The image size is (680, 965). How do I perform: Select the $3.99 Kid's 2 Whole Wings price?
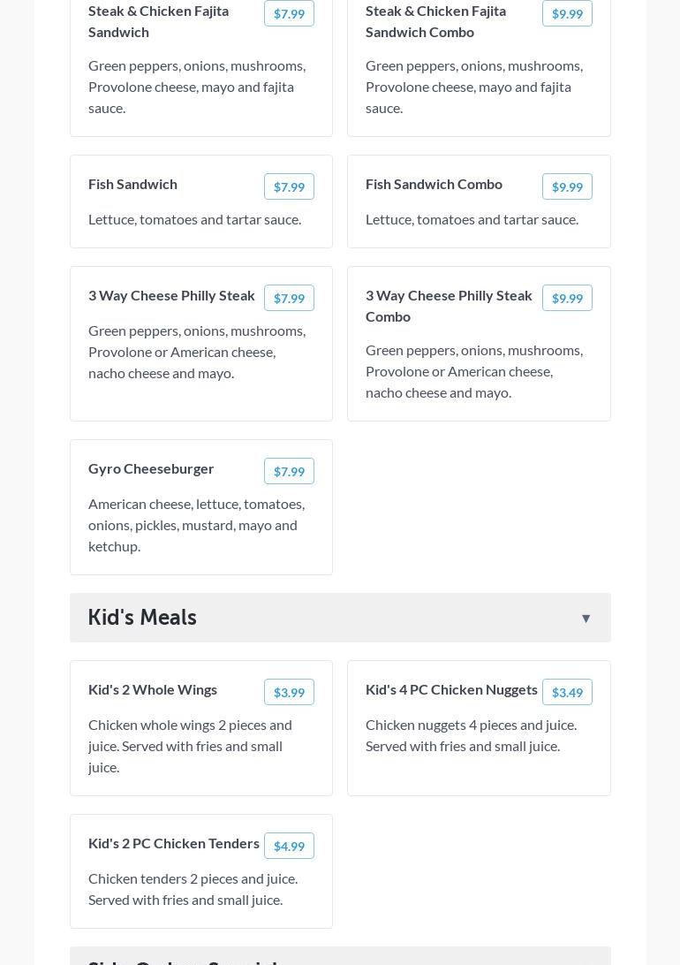tap(289, 692)
